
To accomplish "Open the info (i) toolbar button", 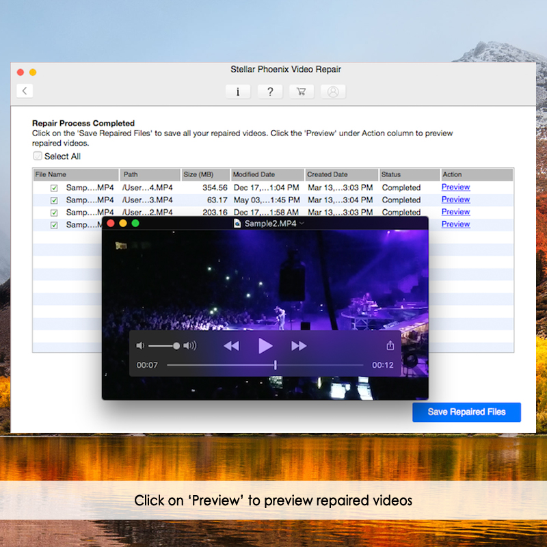I will (238, 92).
